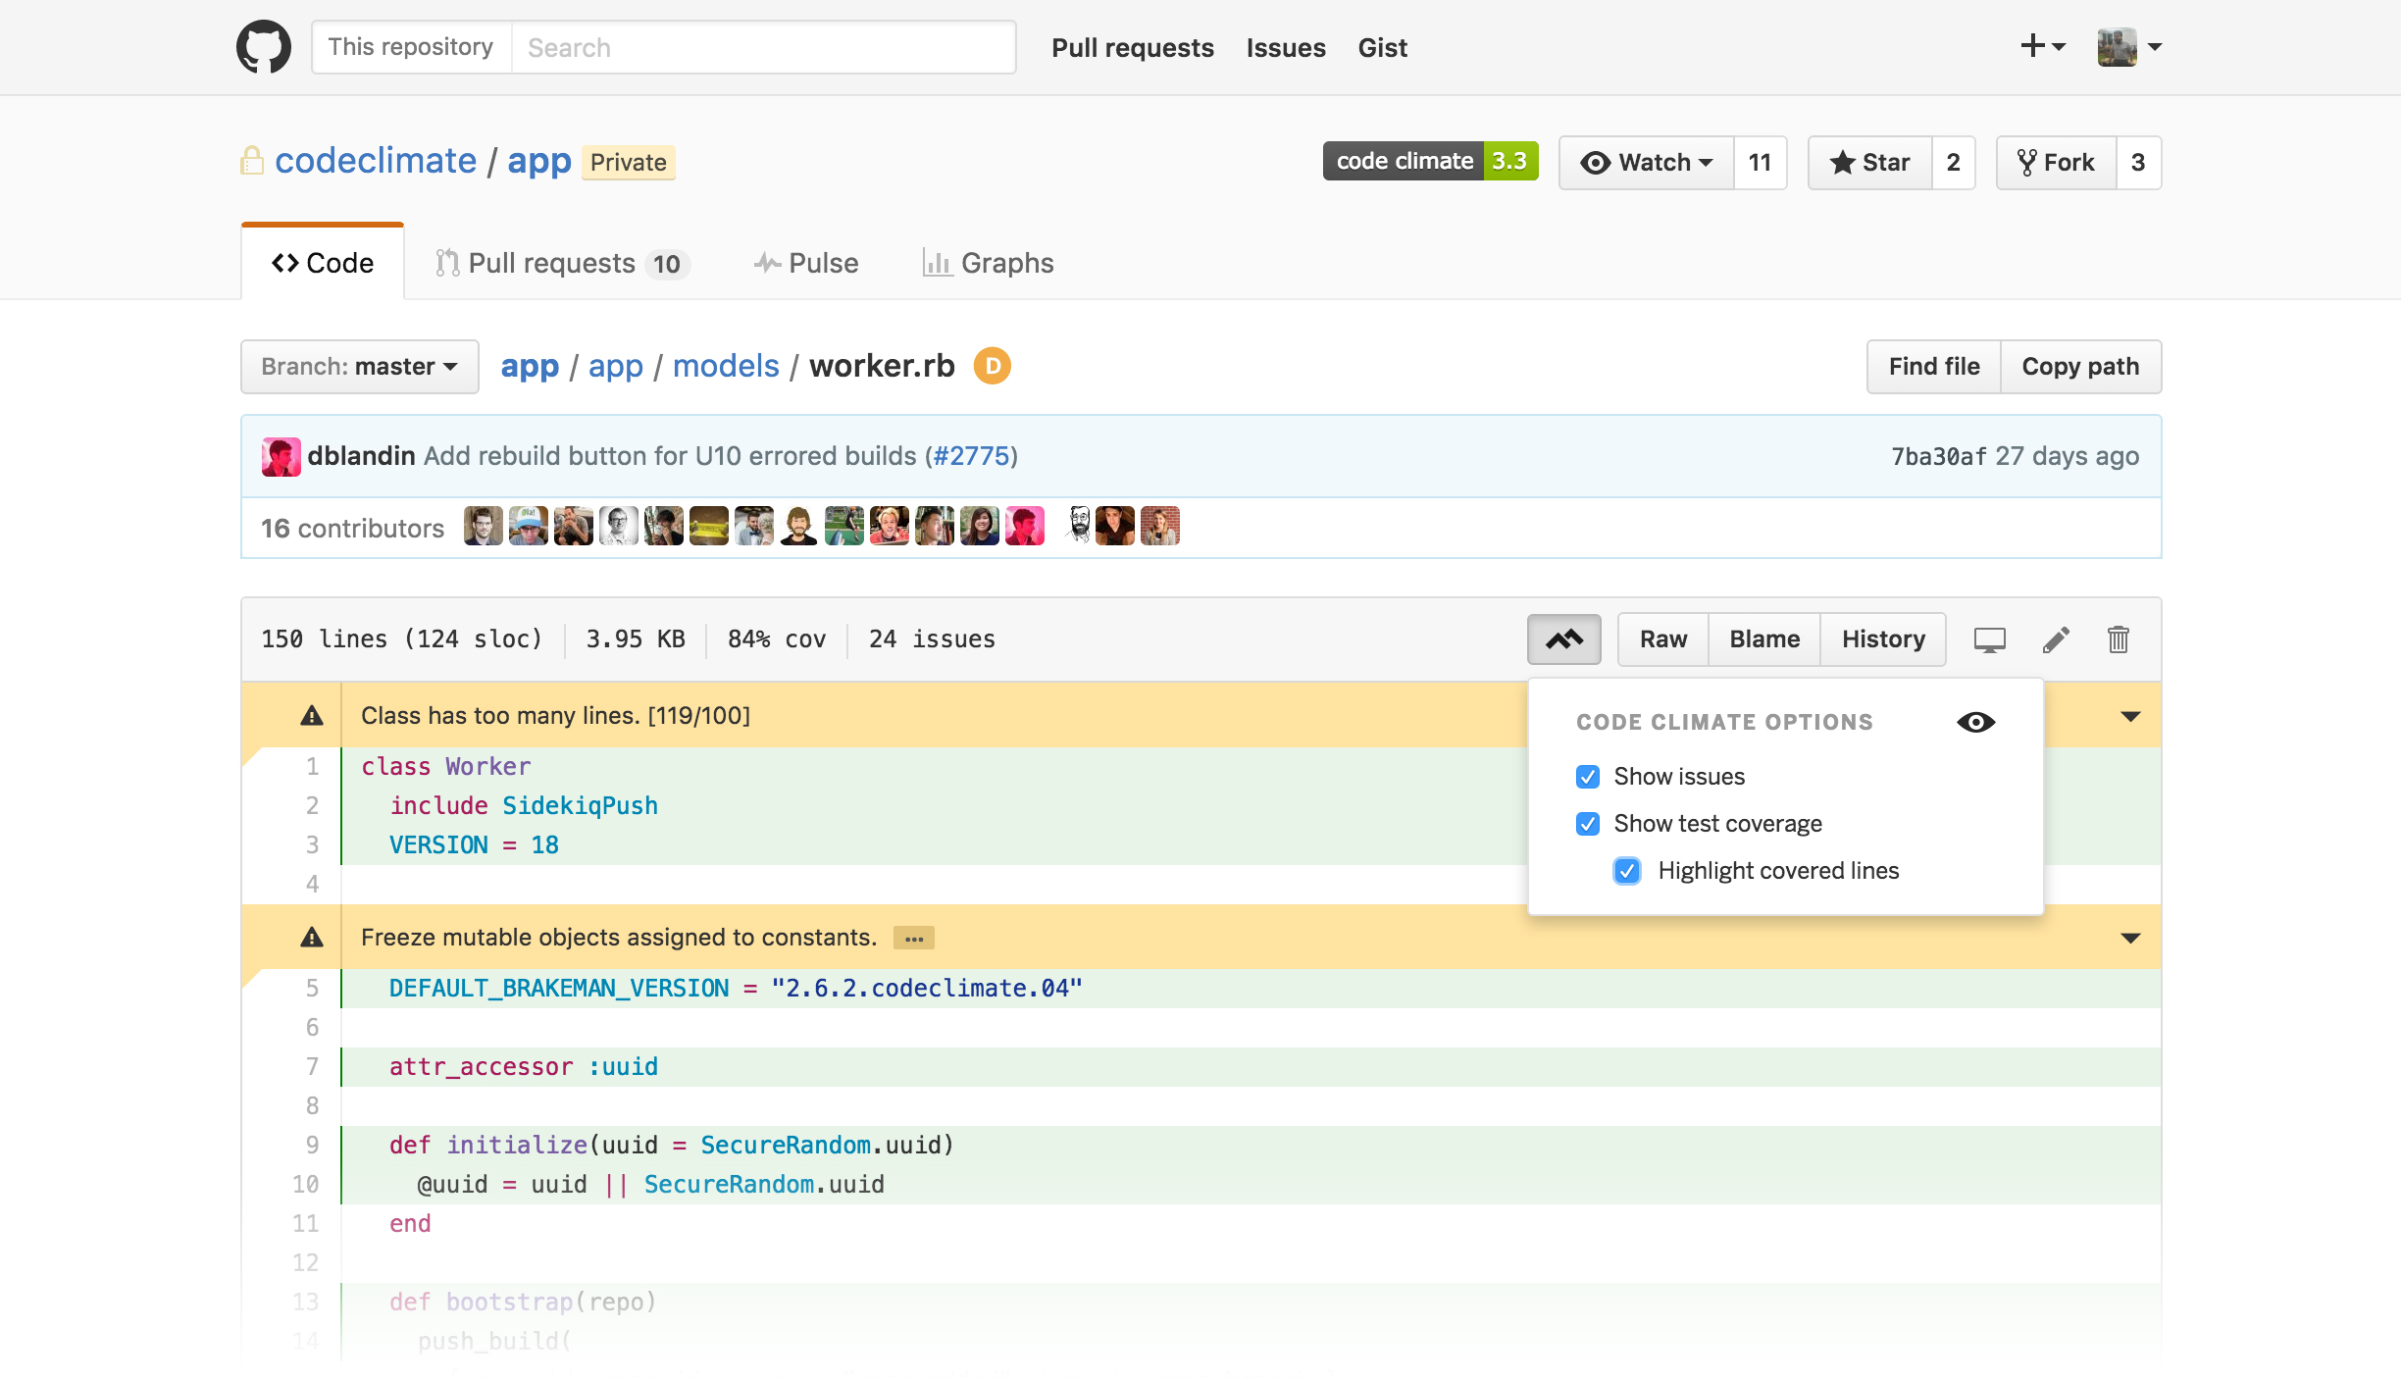Click the warning triangle on Freeze mutable issue
Viewport: 2401px width, 1379px height.
coord(312,938)
